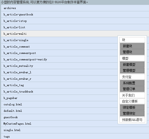Select 关于我们 menu header

[x=132, y=95]
